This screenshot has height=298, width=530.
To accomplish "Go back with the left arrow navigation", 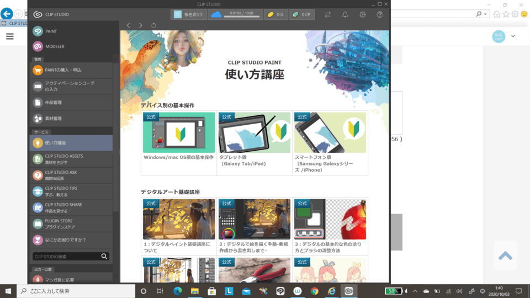I will point(129,25).
